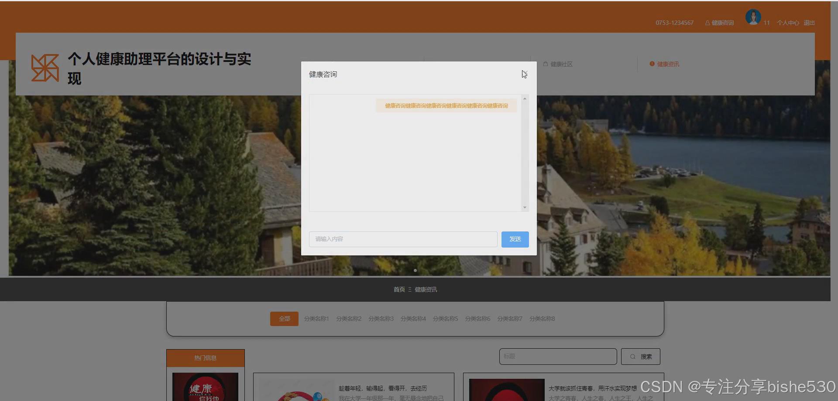This screenshot has height=401, width=838.
Task: Focus the 标题 search field
Action: pyautogui.click(x=558, y=357)
